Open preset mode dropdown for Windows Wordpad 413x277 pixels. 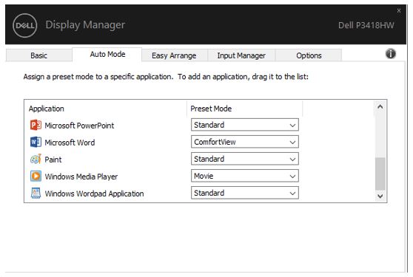point(245,194)
